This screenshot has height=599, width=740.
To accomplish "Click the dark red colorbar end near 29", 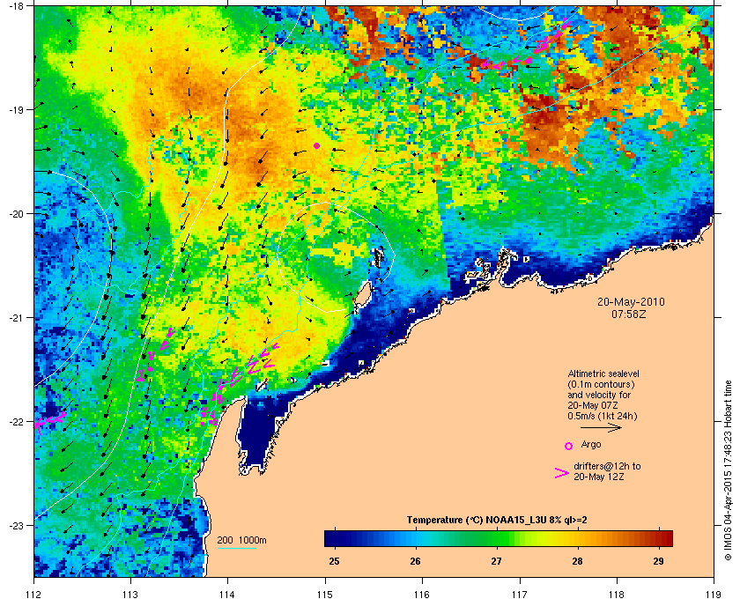I will (x=666, y=538).
